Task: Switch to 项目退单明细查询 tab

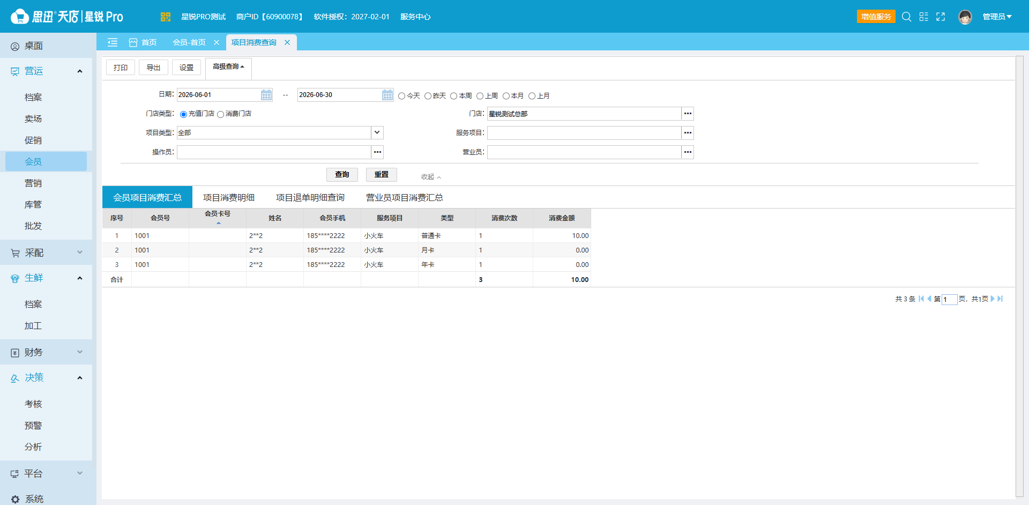Action: [x=310, y=198]
